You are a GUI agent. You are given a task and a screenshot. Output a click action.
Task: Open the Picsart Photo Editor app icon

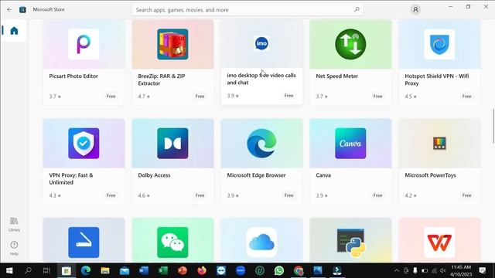[84, 44]
